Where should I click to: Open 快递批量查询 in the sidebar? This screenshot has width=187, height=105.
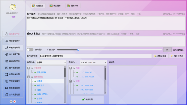point(13,88)
